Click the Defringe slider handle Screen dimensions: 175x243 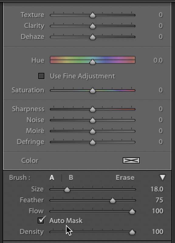93,142
